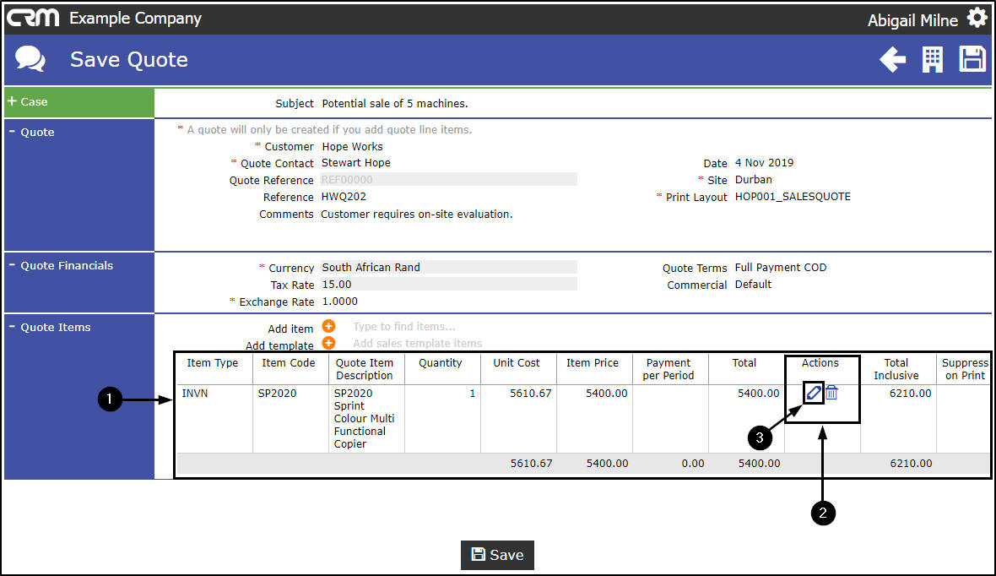Click the Unit Cost column header
Screen dimensions: 996x576
pyautogui.click(x=517, y=363)
